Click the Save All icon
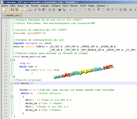The height and width of the screenshot is (119, 137). [x=17, y=10]
